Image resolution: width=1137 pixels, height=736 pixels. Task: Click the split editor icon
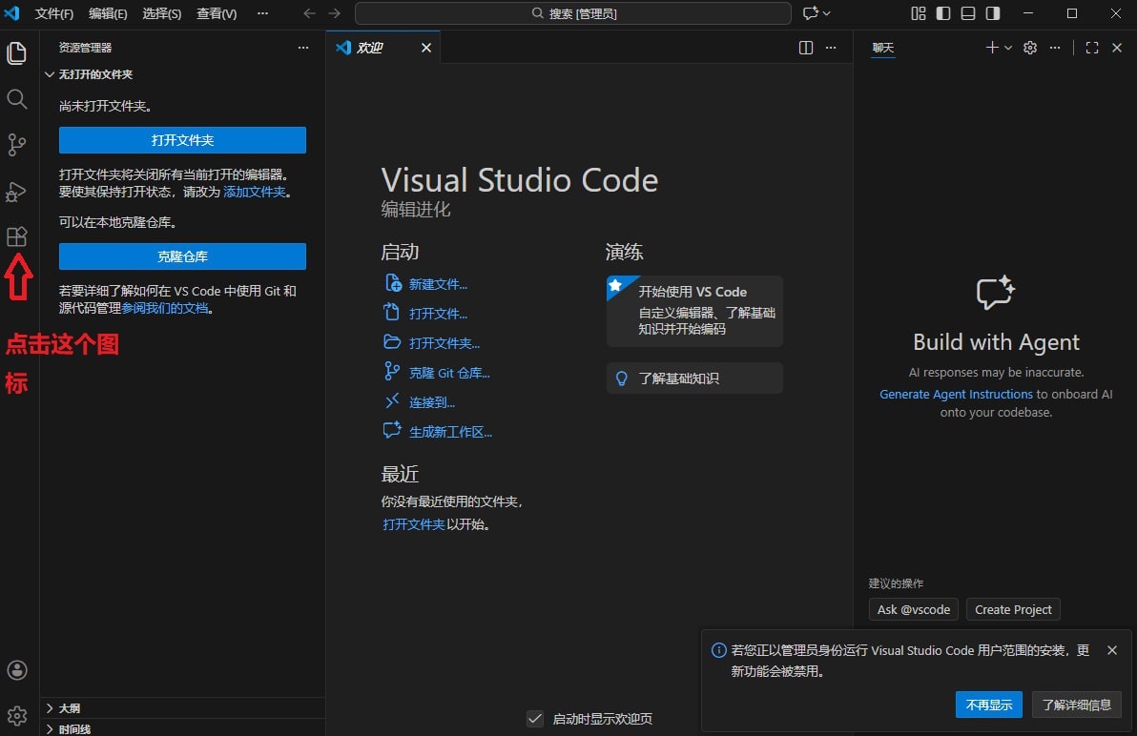(806, 48)
